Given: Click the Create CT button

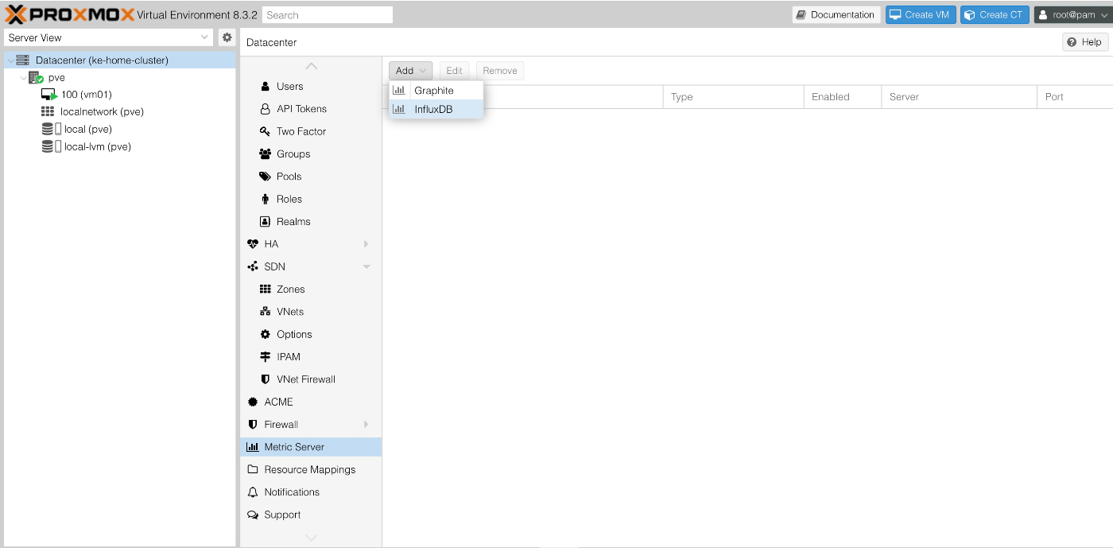Looking at the screenshot, I should 995,14.
